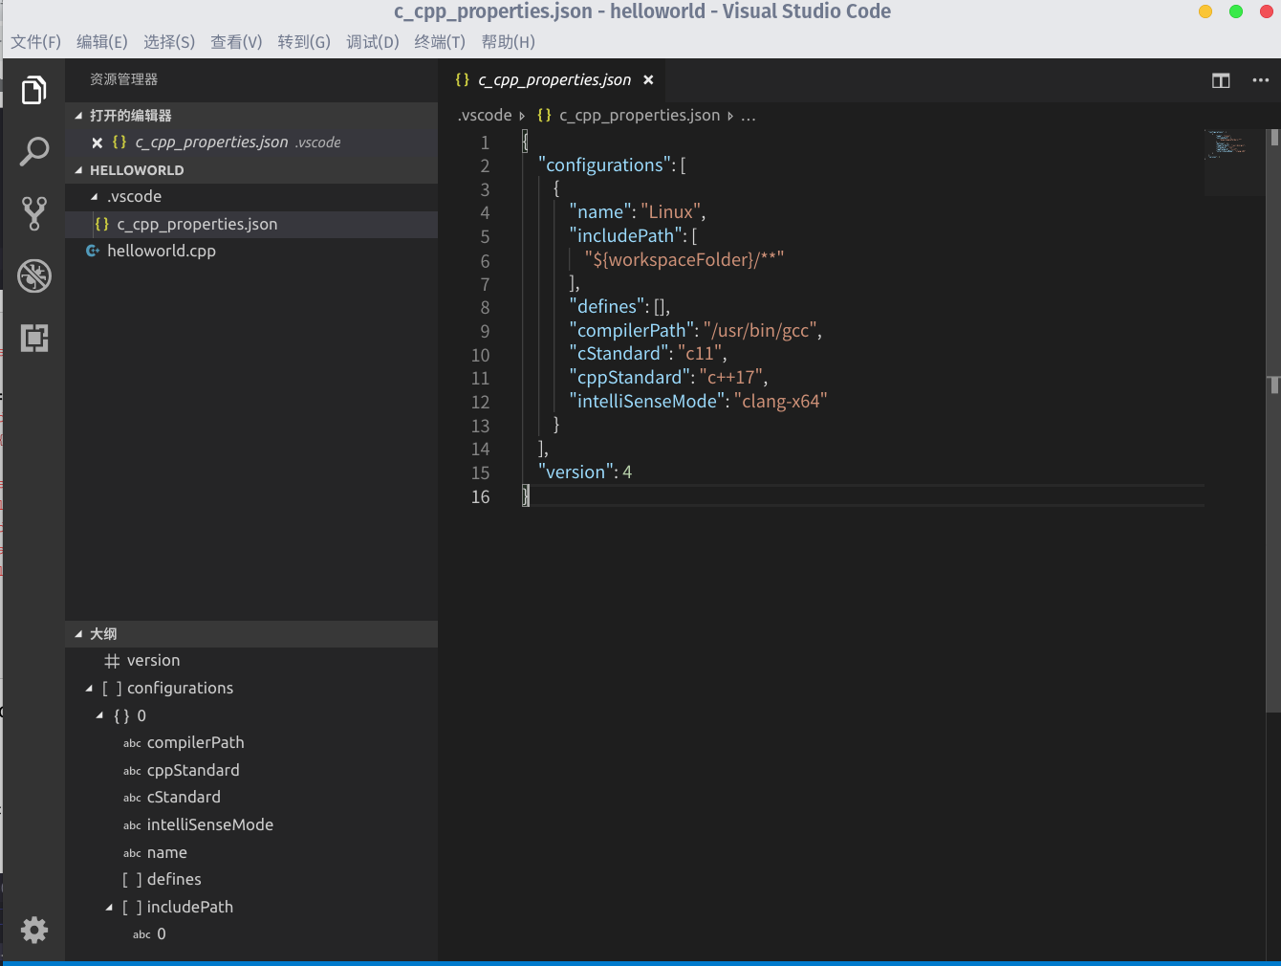Click the editor minimap preview
The width and height of the screenshot is (1281, 966).
pyautogui.click(x=1235, y=163)
